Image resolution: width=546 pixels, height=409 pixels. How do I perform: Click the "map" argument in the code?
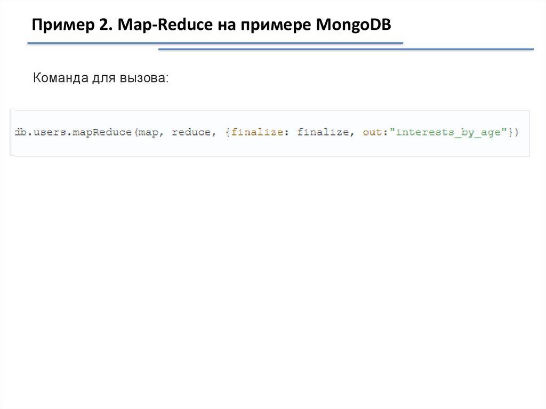(149, 132)
